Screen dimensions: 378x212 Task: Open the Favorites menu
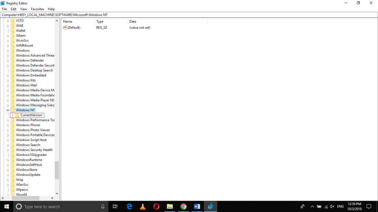[x=37, y=9]
